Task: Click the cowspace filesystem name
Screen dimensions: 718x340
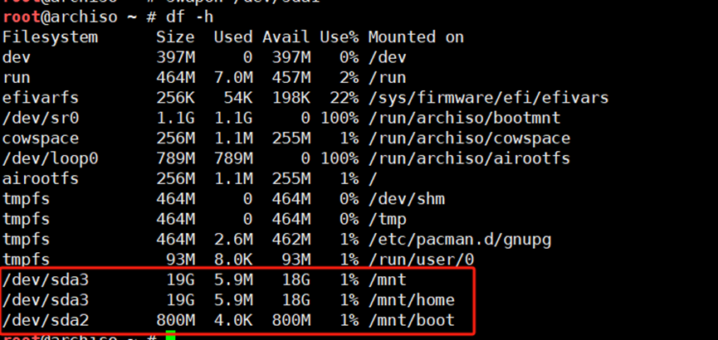Action: (40, 138)
